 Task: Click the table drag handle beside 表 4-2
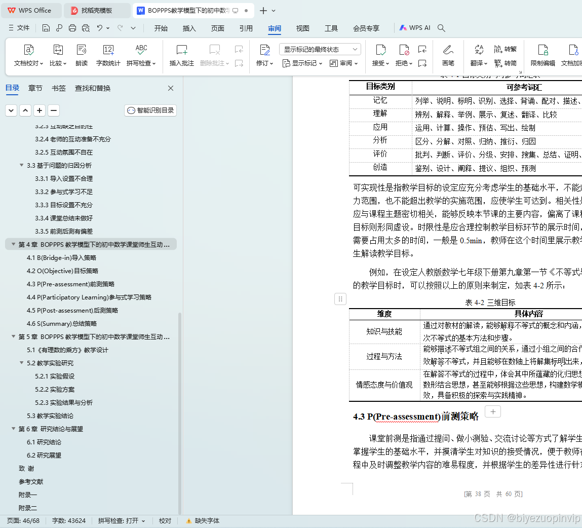340,299
